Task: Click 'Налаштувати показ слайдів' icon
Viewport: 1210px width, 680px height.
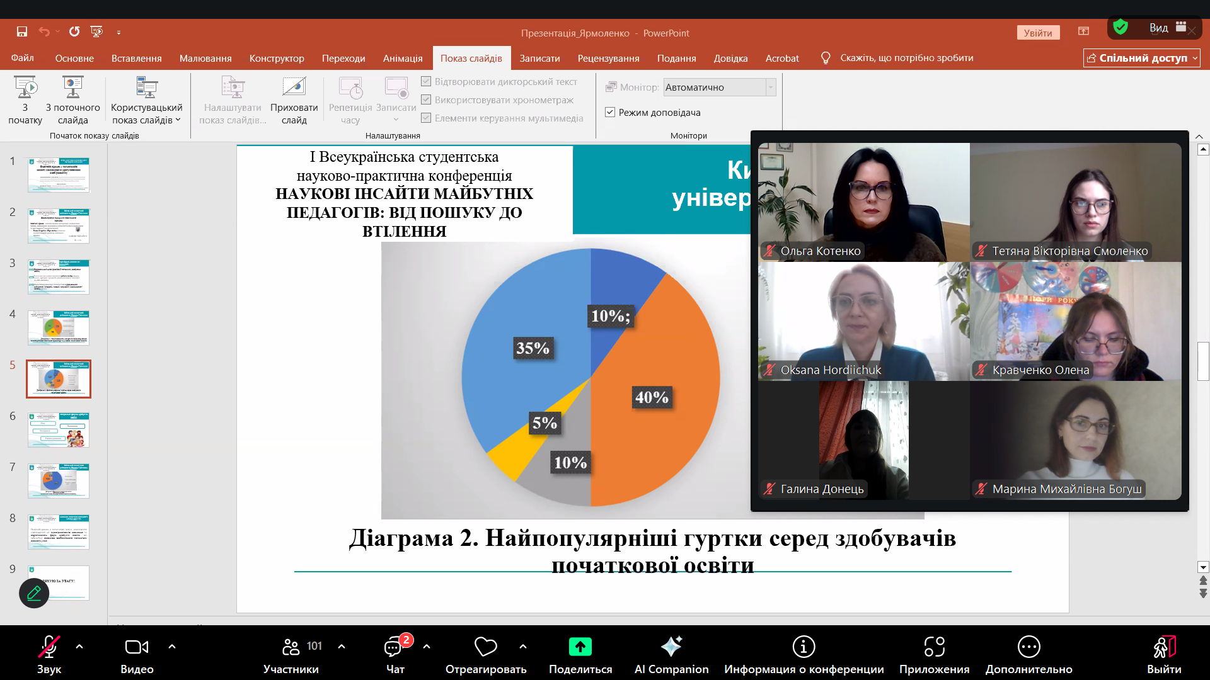Action: [x=233, y=88]
